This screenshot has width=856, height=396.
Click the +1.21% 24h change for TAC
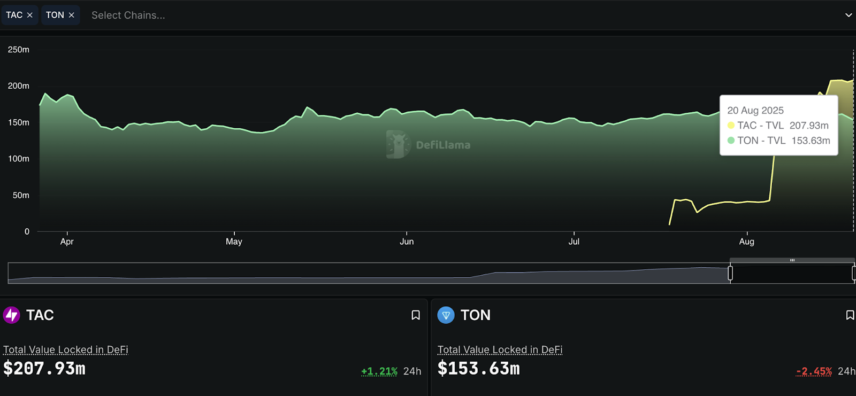[x=379, y=371]
